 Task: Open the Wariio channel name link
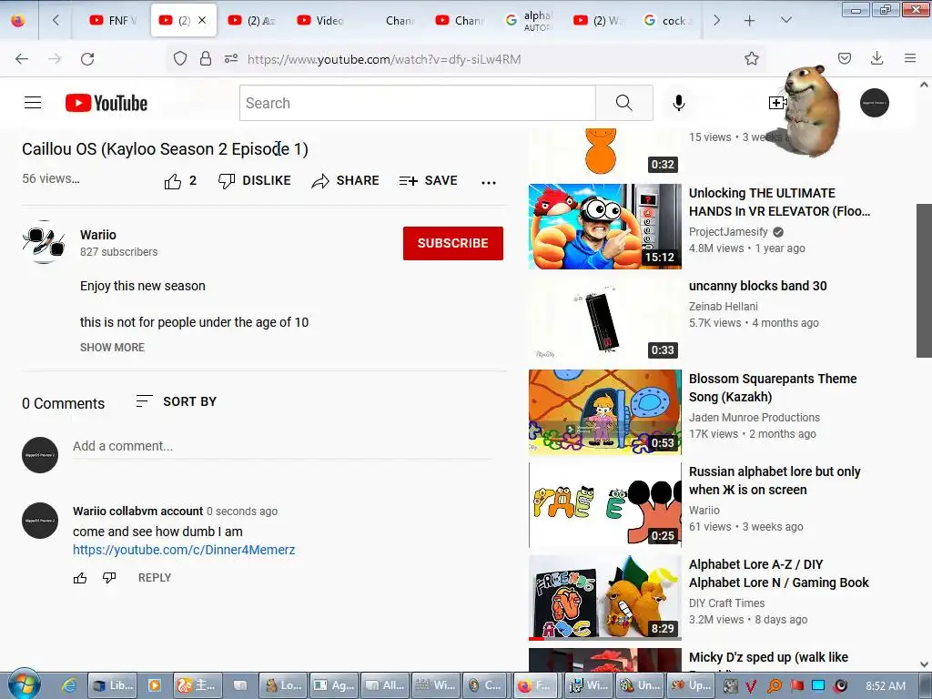click(x=98, y=235)
